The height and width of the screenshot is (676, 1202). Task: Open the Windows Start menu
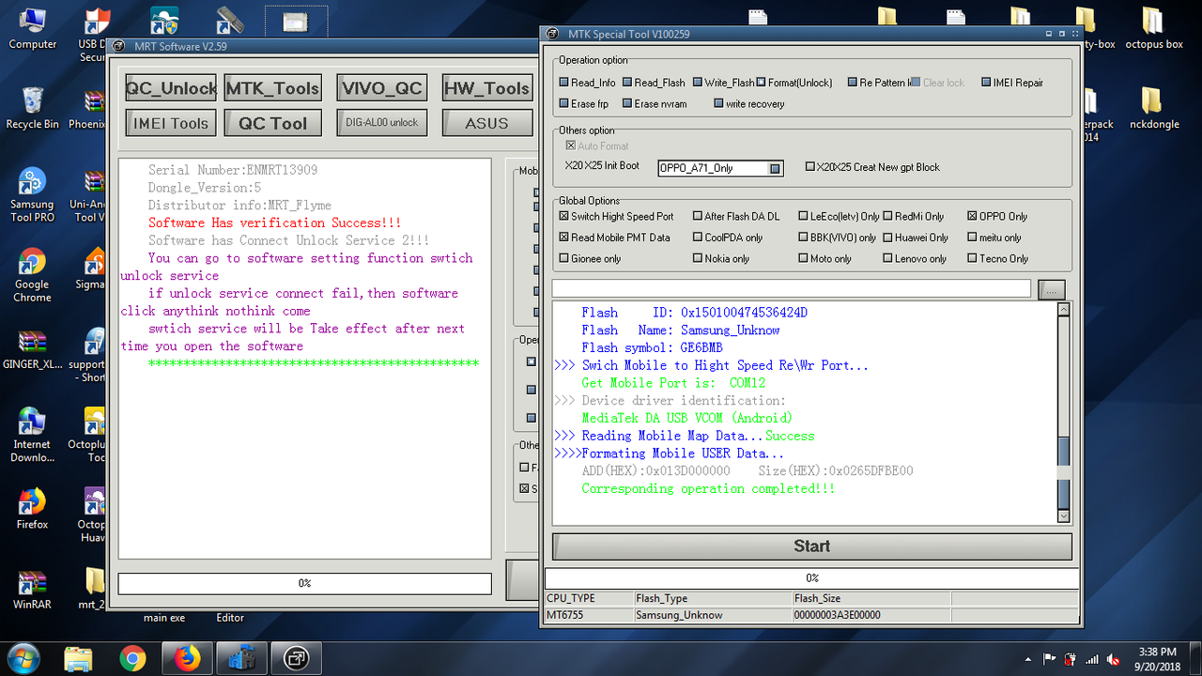[x=23, y=658]
